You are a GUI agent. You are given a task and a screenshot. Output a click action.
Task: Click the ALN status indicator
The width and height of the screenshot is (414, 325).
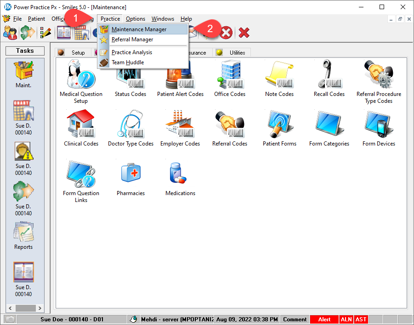coord(346,319)
